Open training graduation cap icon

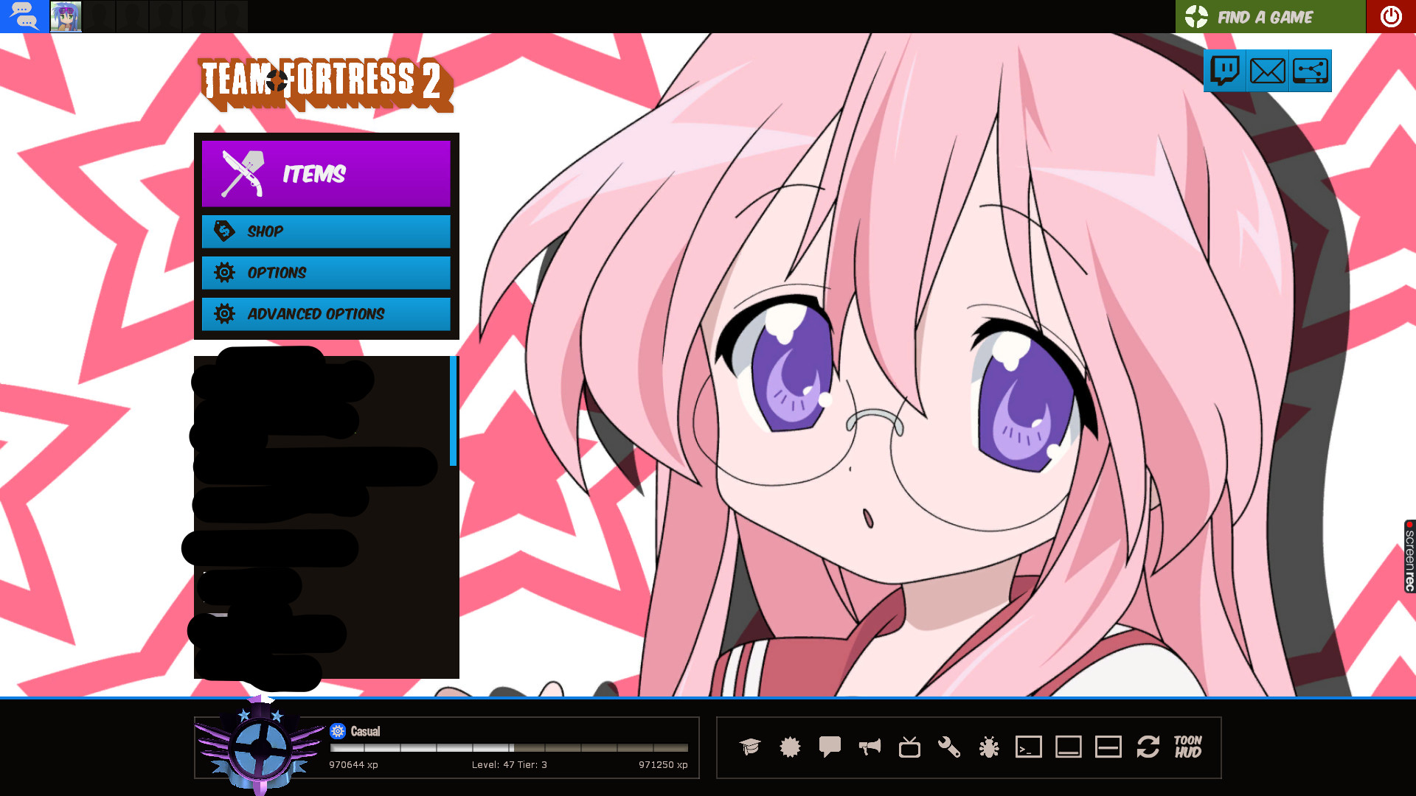tap(750, 747)
